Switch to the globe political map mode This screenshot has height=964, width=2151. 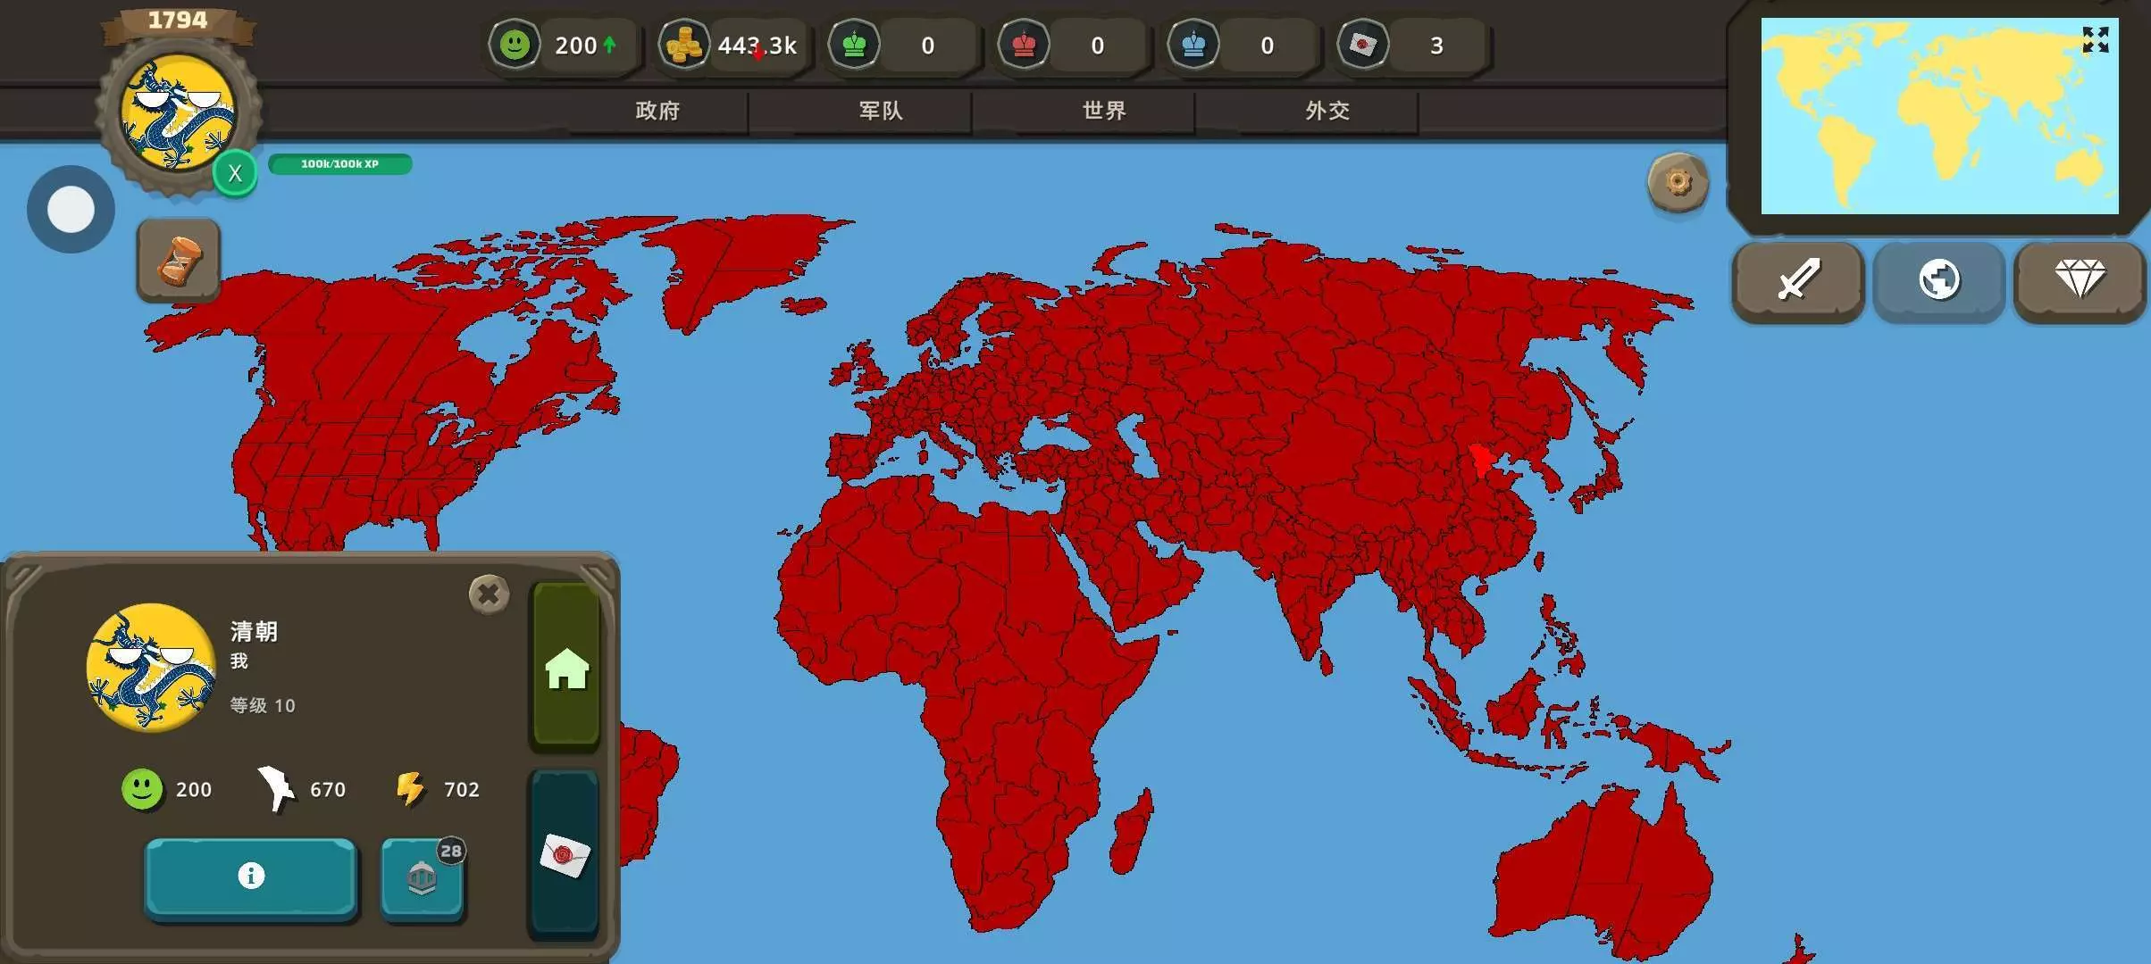coord(1938,280)
